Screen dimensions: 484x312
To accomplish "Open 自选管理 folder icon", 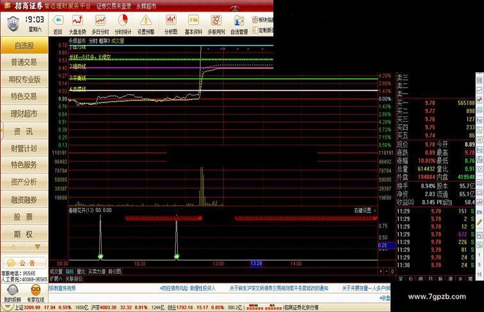I will (x=239, y=21).
